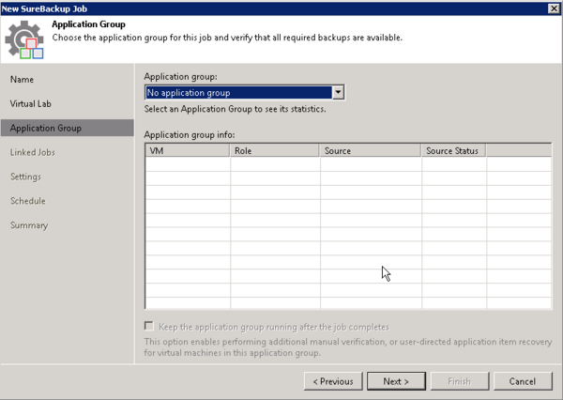Select the Application Group step

[x=45, y=128]
